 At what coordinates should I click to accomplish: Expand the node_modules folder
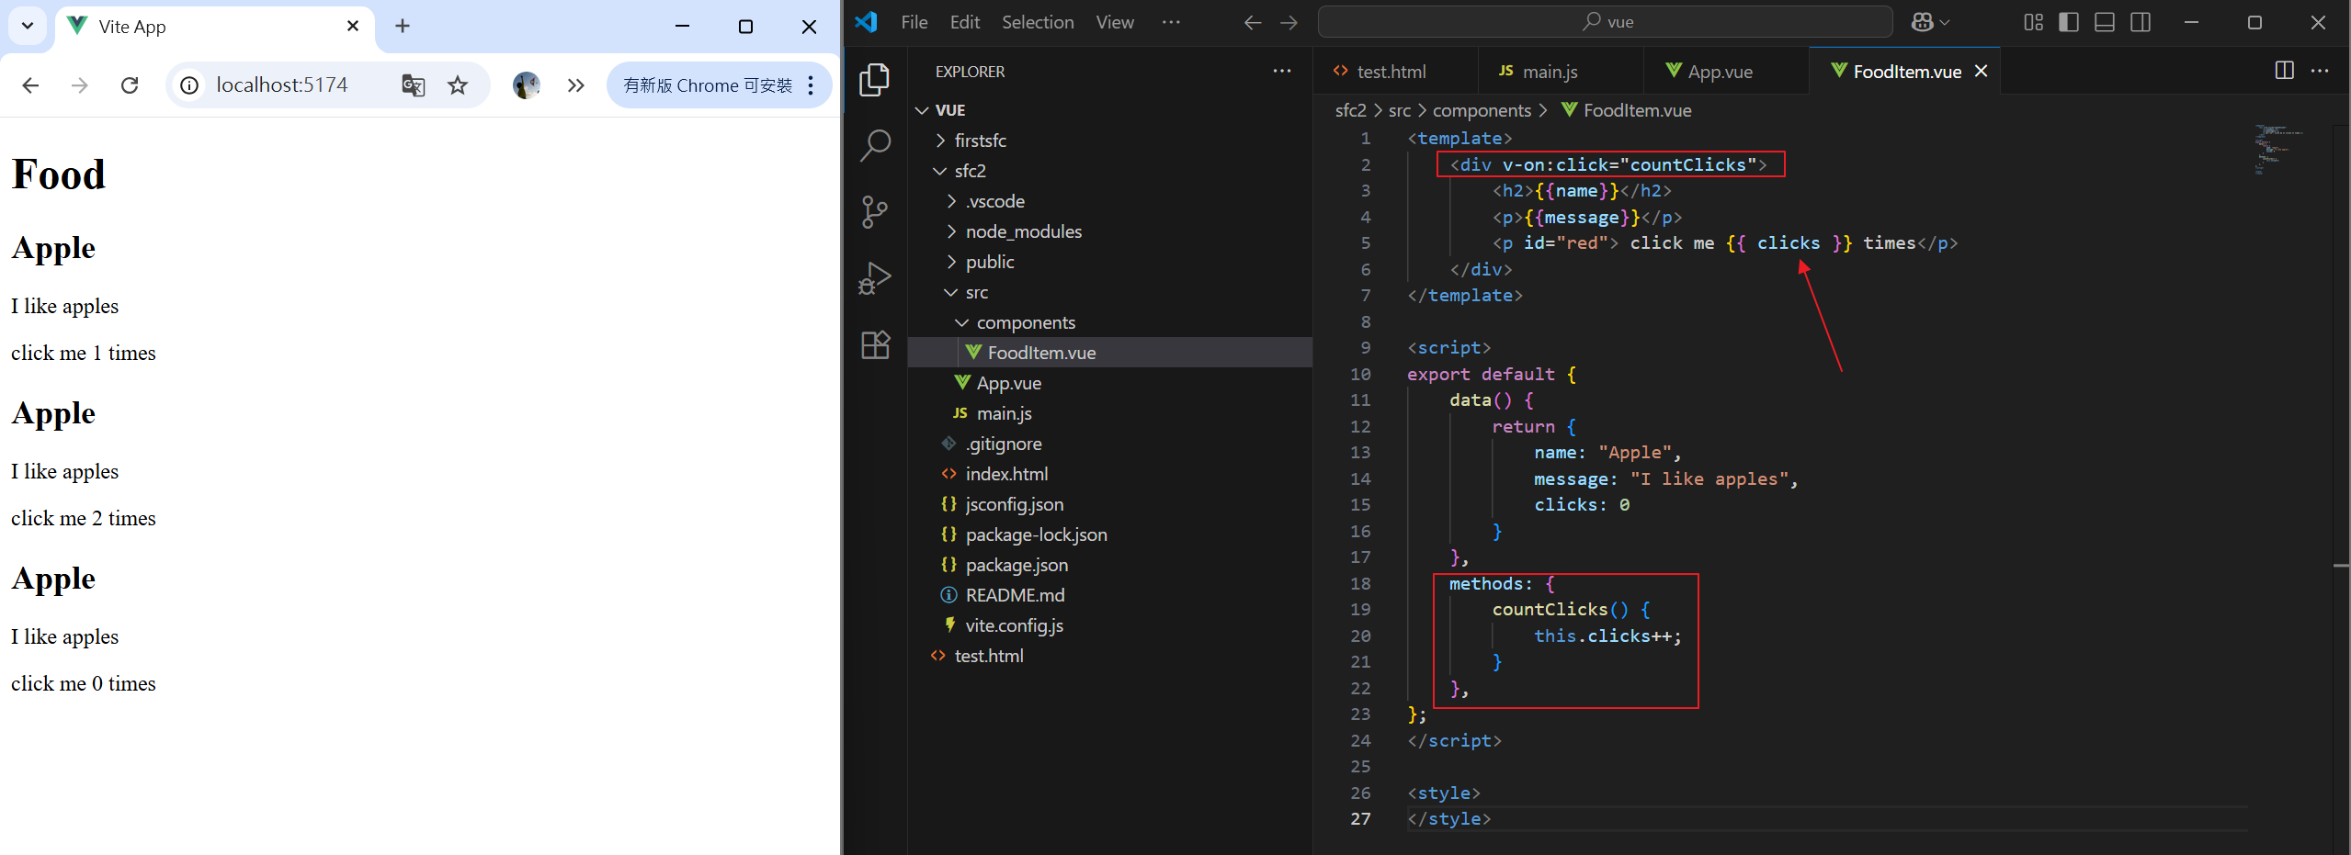[1023, 231]
